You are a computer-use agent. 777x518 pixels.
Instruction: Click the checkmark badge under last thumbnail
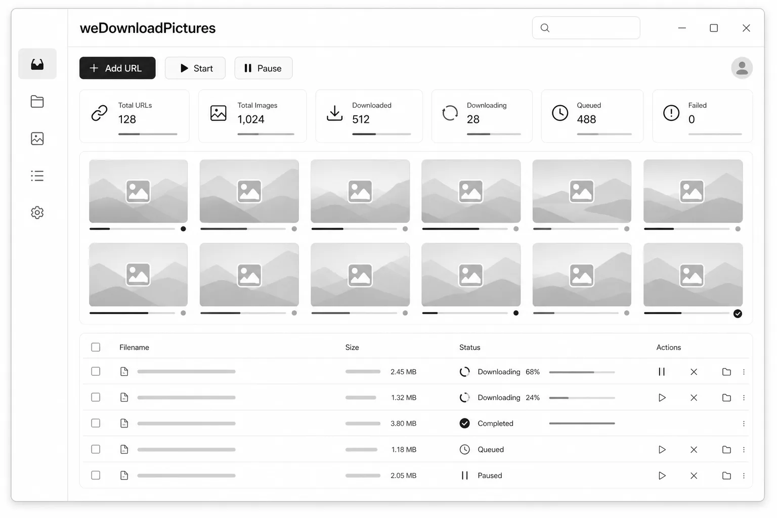click(x=738, y=314)
